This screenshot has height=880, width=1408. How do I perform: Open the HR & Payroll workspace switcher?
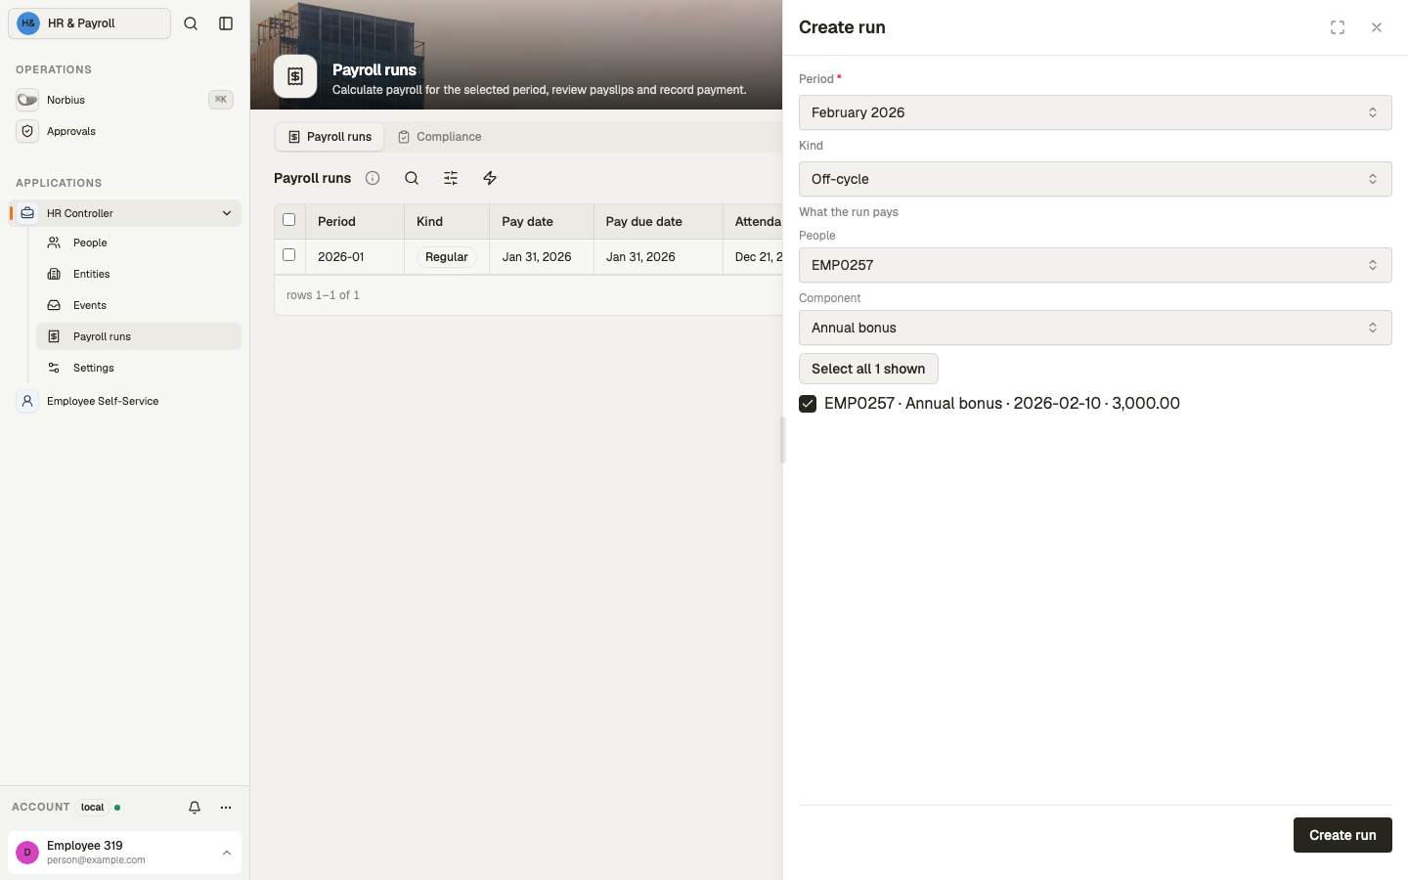point(90,23)
